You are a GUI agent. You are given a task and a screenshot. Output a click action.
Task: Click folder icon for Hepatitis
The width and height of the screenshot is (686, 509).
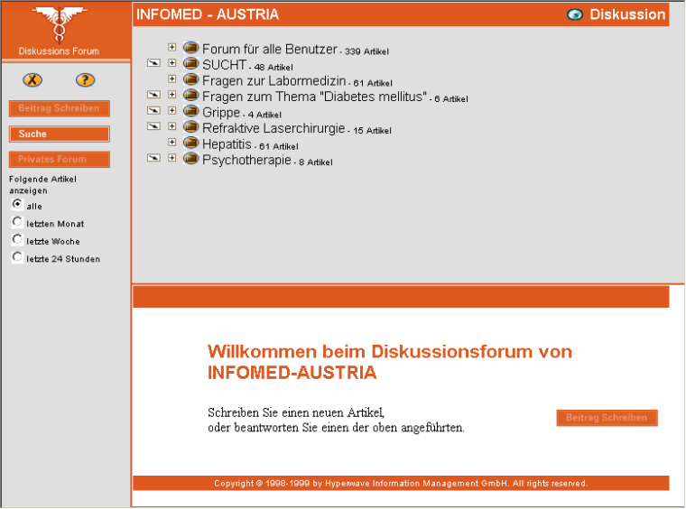[190, 143]
